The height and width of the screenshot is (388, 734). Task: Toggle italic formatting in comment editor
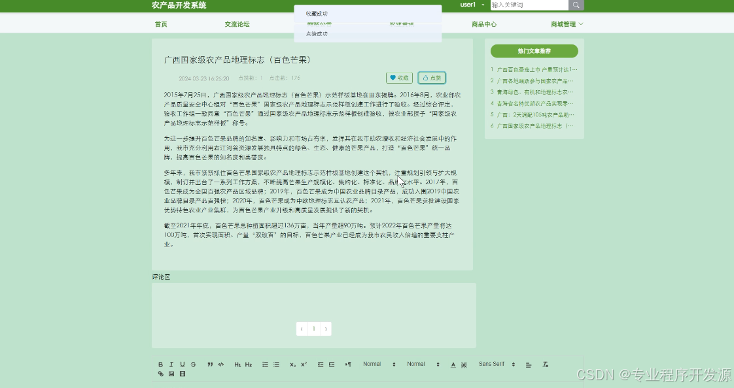click(171, 364)
